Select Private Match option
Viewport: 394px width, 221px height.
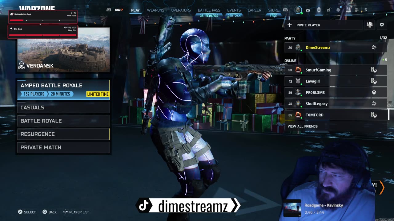pyautogui.click(x=63, y=148)
